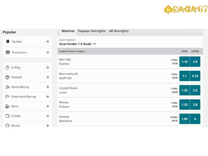Bet Under 5.75 on Bournemouth vs Sheff Utd
The image size is (208, 156).
click(x=195, y=76)
